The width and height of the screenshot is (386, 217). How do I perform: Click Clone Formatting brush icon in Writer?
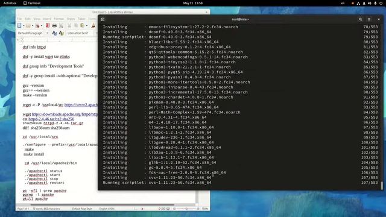[93, 25]
